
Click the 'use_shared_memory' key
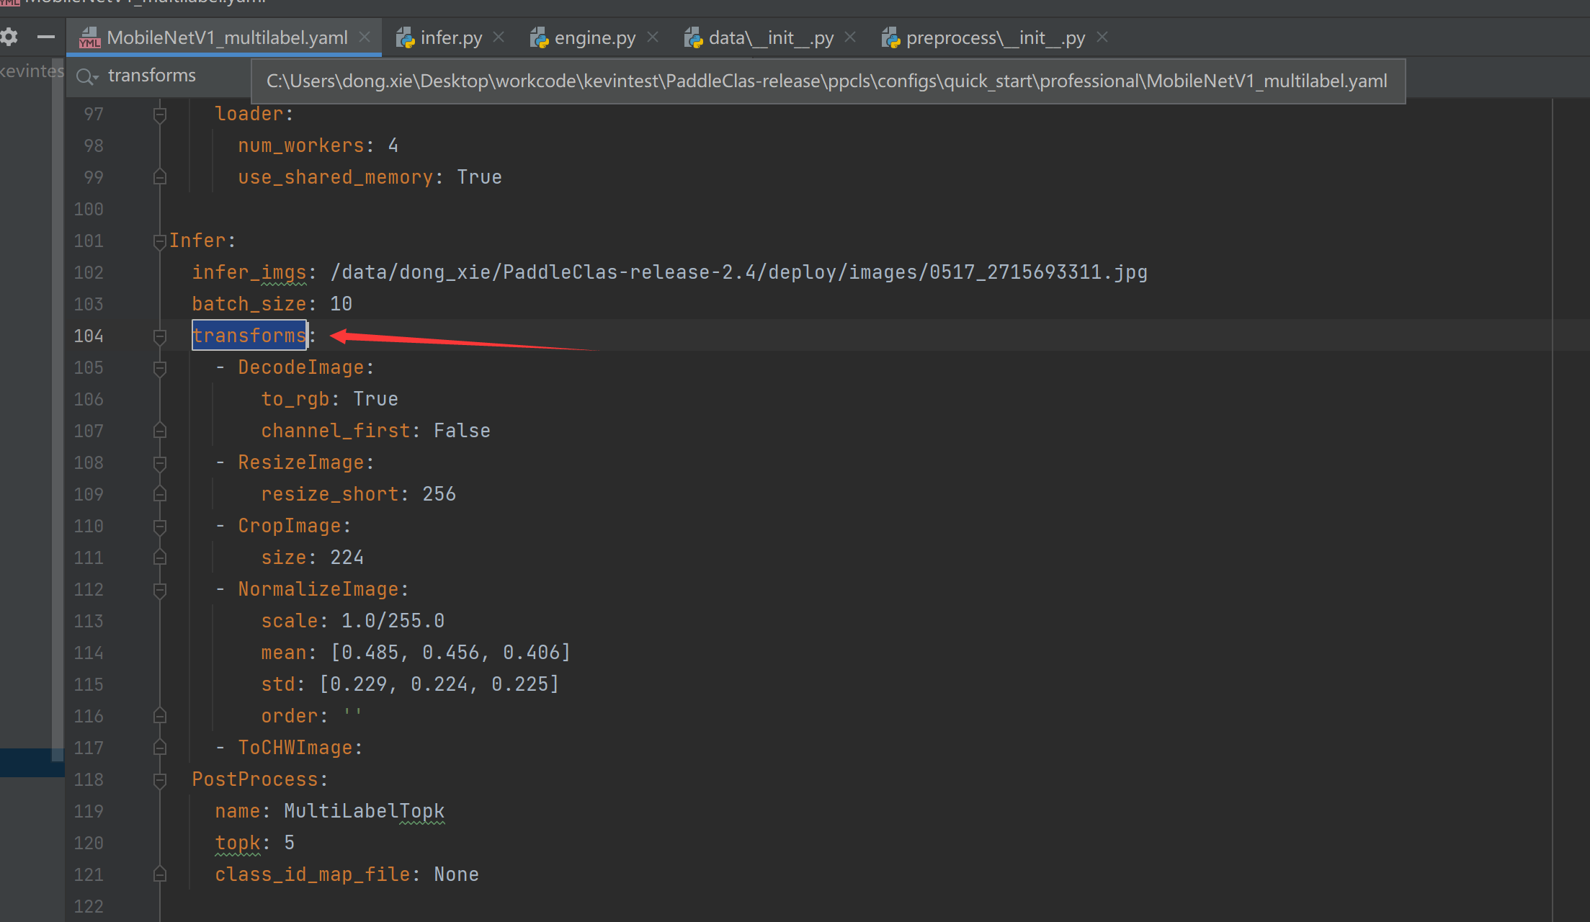tap(336, 177)
